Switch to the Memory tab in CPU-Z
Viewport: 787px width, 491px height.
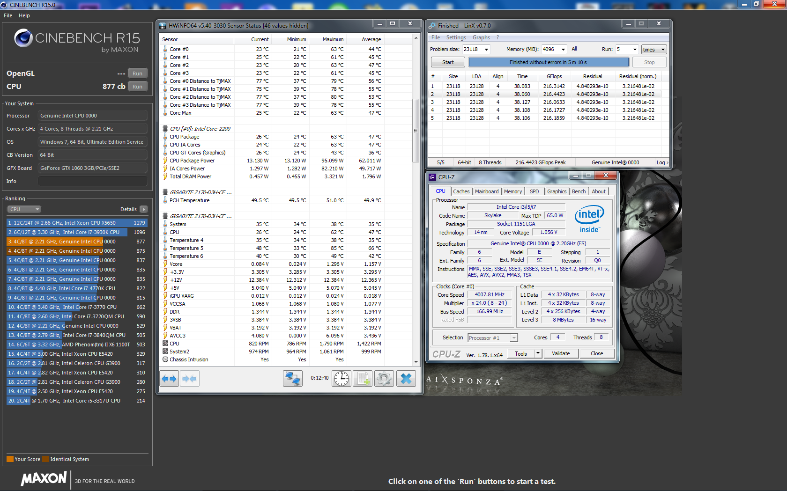click(x=513, y=191)
